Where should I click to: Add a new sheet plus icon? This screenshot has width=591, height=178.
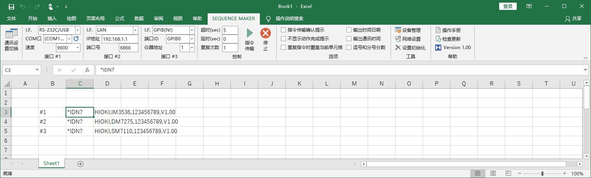80,164
